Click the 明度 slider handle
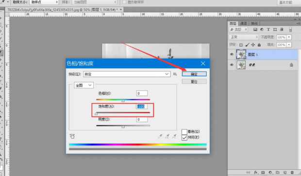The width and height of the screenshot is (301, 176). tap(123, 127)
